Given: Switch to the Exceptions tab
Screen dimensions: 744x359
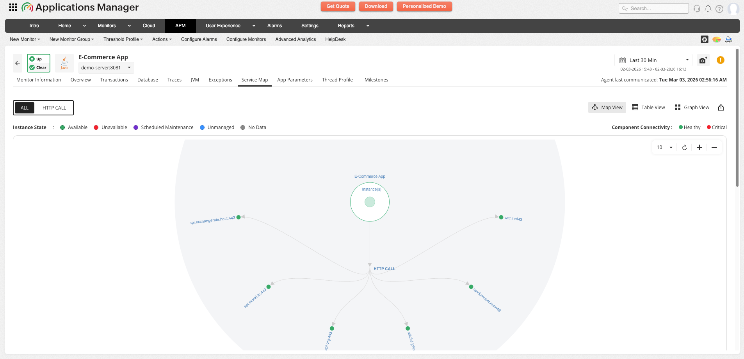Looking at the screenshot, I should (x=220, y=80).
